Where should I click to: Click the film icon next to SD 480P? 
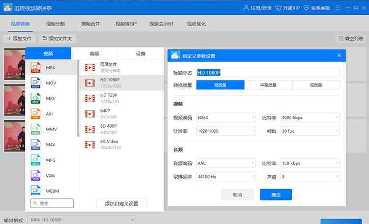90,129
